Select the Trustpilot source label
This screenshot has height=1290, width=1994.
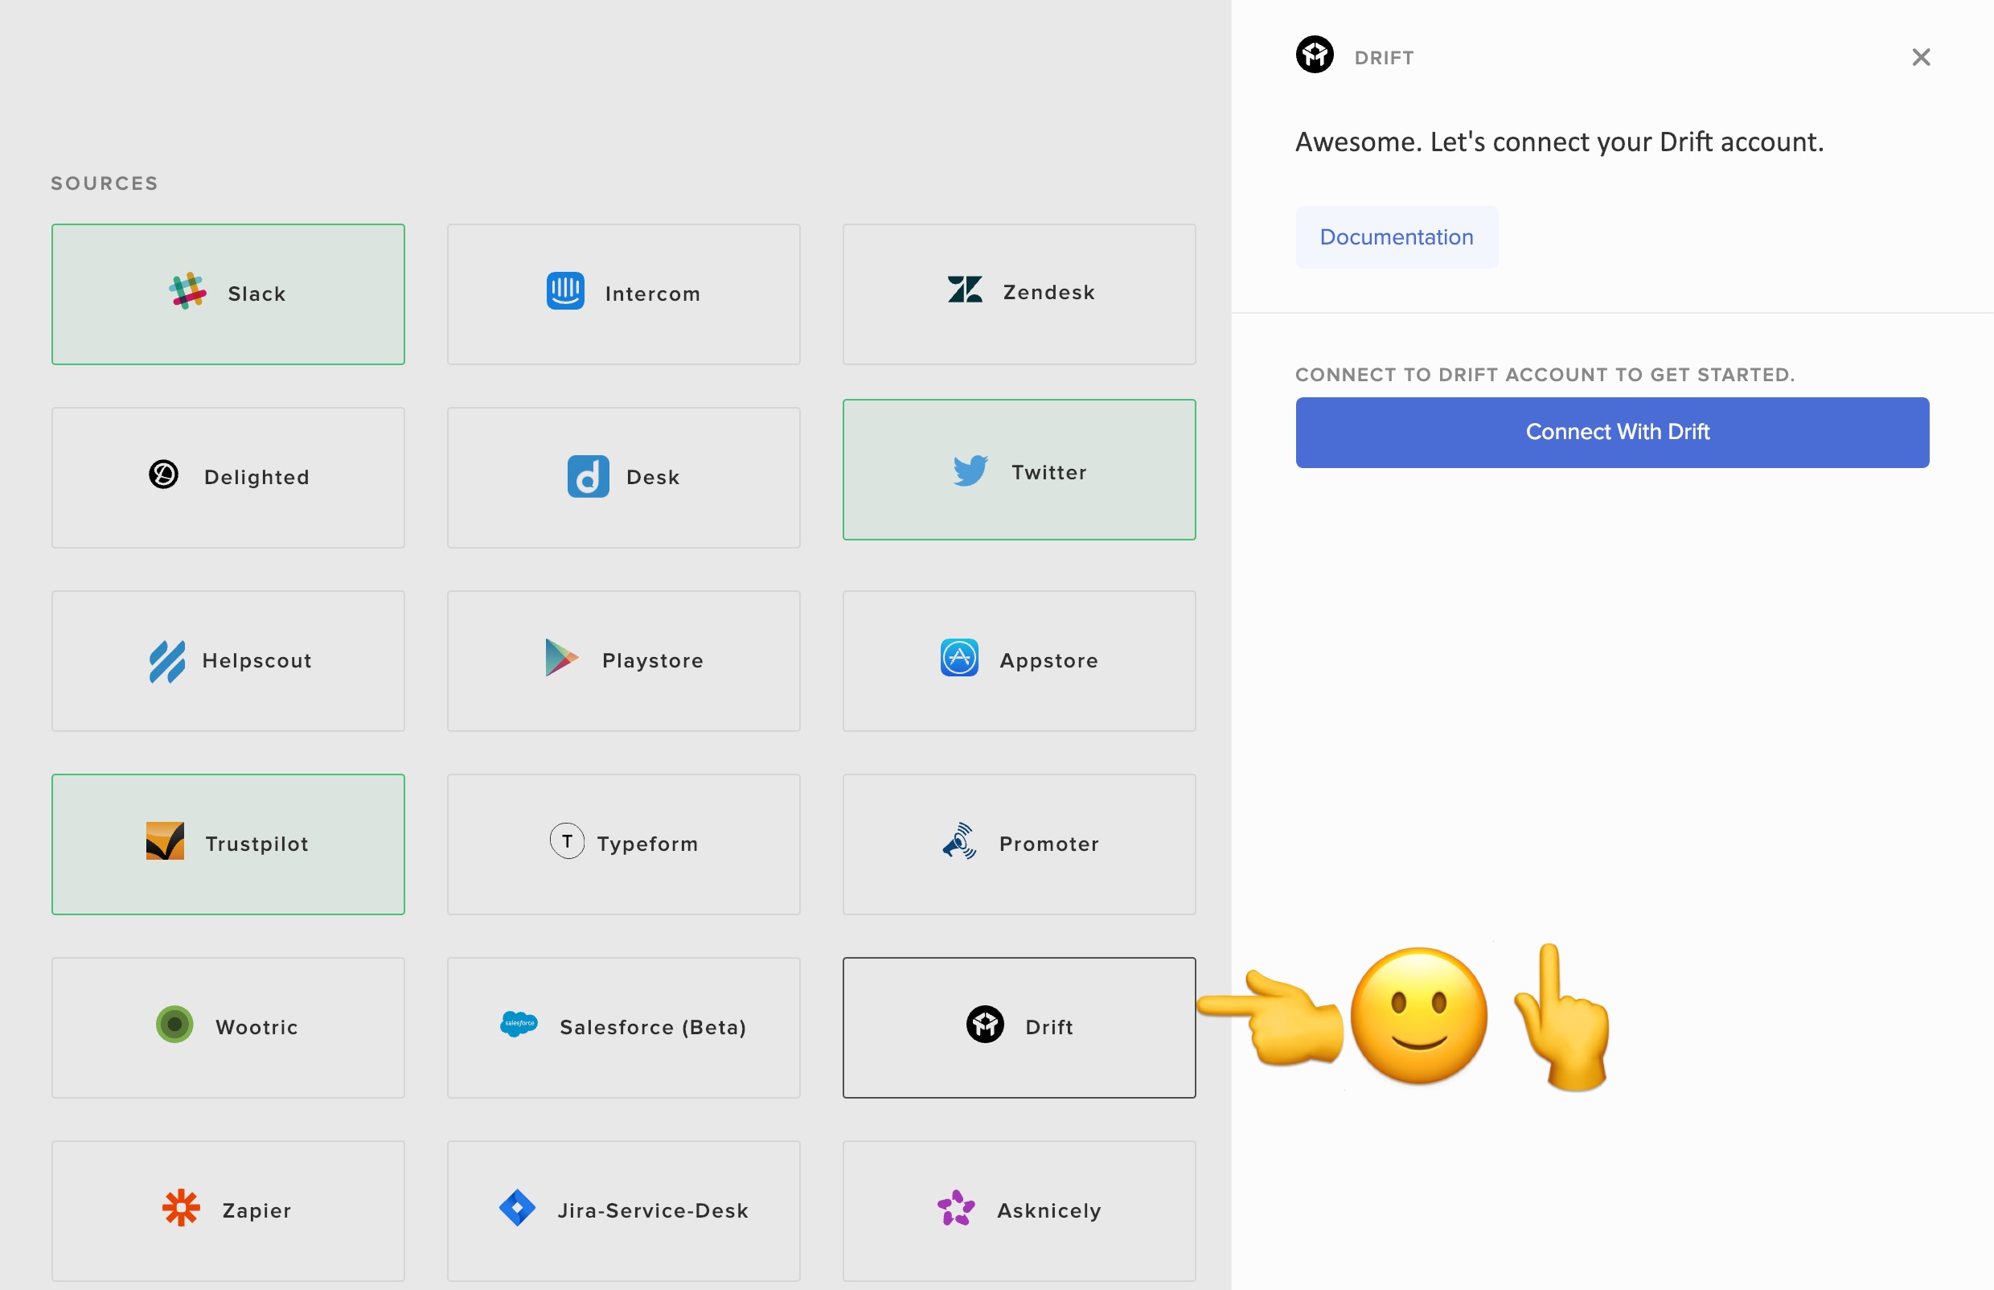257,844
